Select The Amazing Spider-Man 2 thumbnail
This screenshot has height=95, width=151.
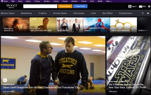pos(97,25)
